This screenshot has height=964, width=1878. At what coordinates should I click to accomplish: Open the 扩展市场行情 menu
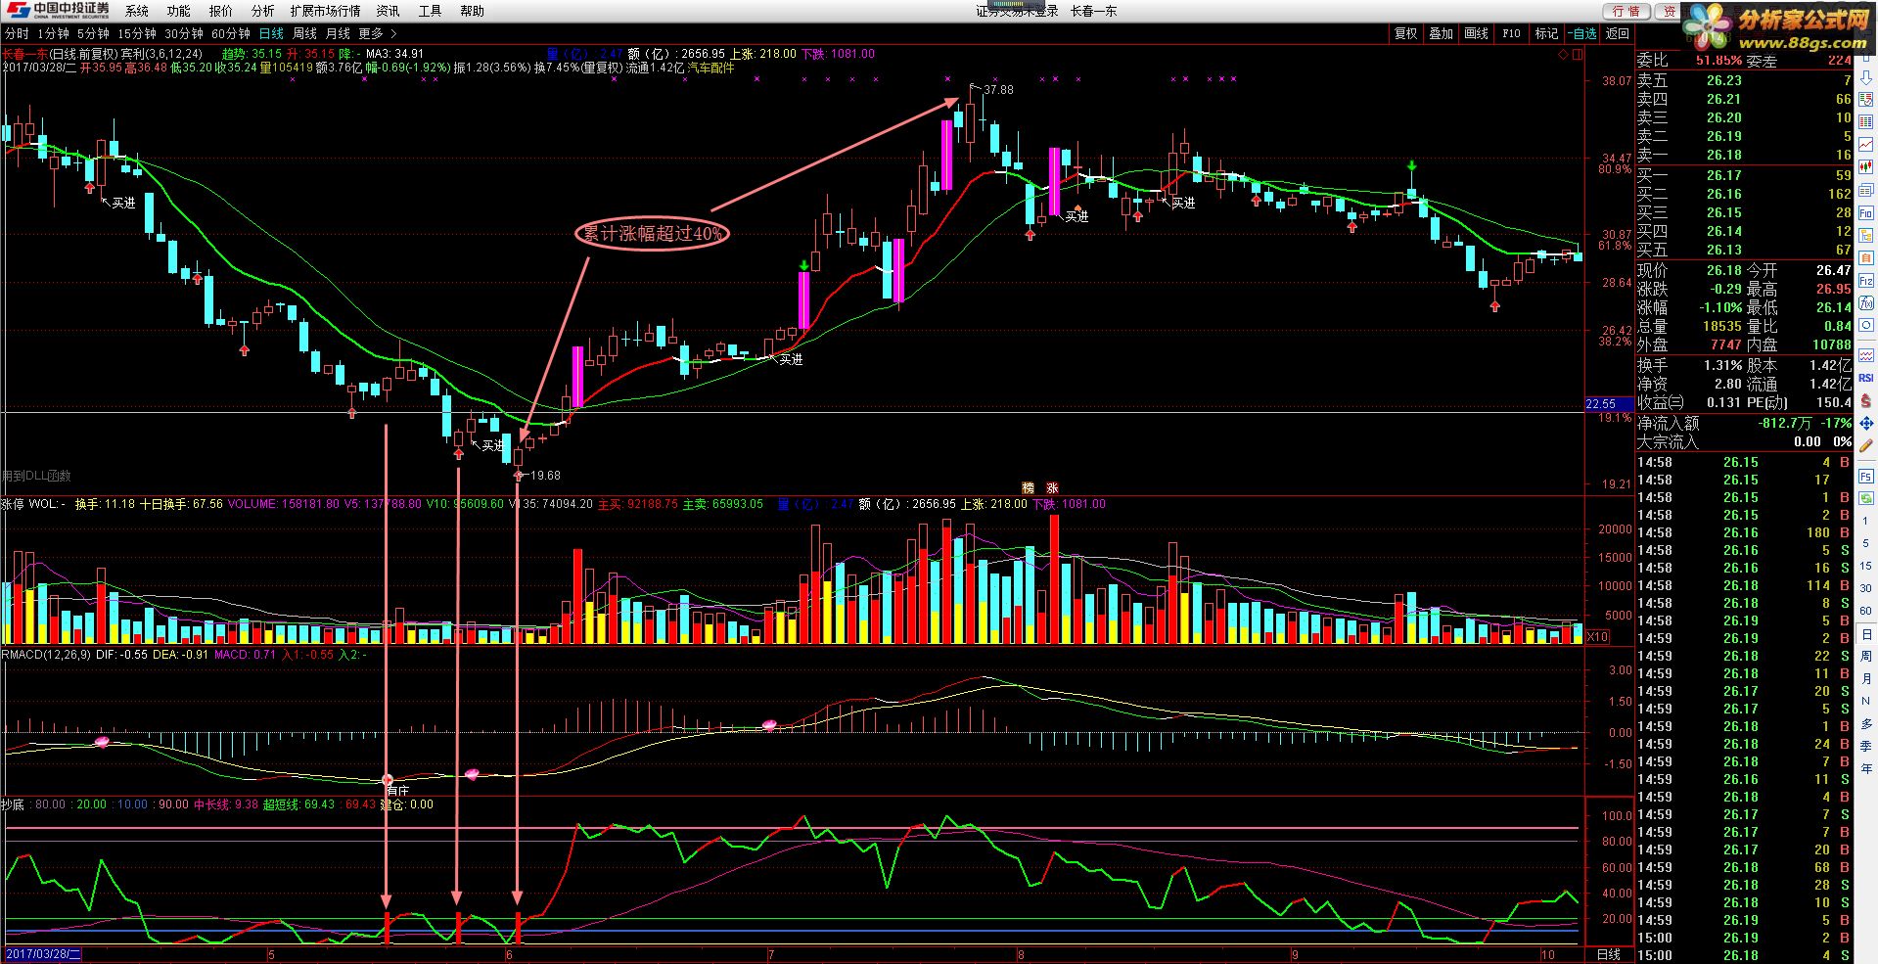click(x=326, y=11)
